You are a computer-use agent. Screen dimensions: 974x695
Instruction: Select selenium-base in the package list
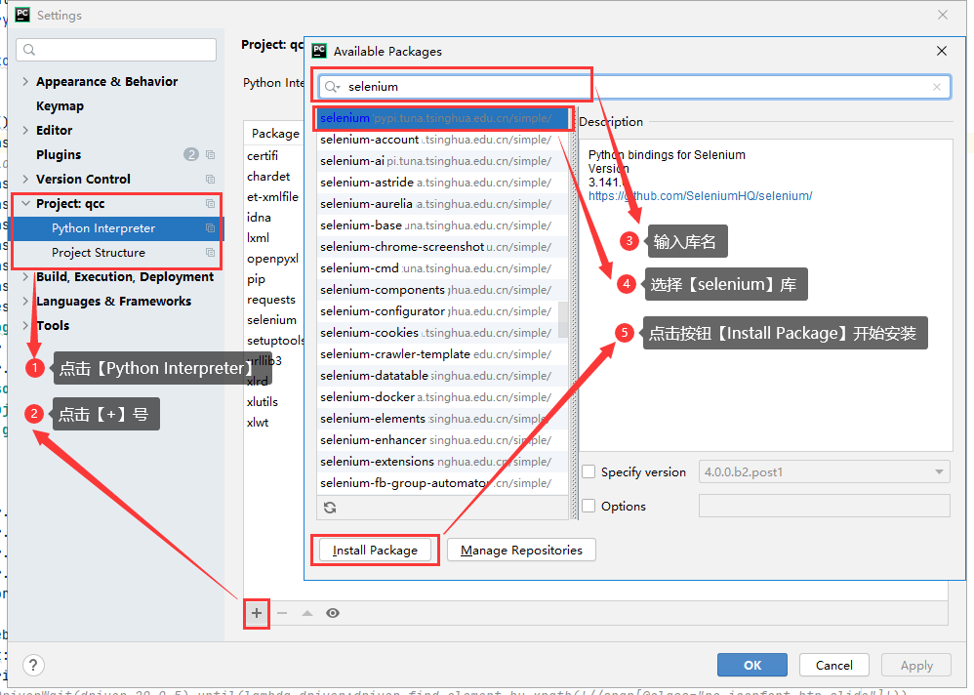coord(361,225)
